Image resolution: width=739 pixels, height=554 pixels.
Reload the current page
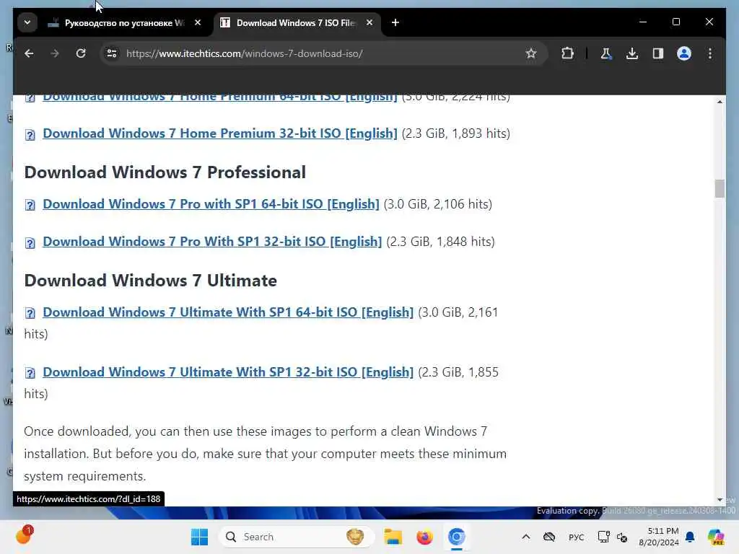coord(81,53)
